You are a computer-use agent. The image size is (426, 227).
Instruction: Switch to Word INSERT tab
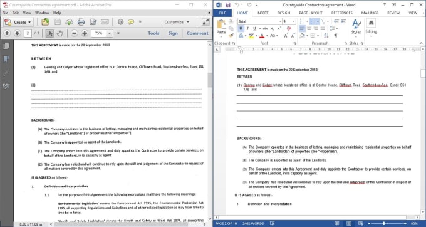[262, 13]
